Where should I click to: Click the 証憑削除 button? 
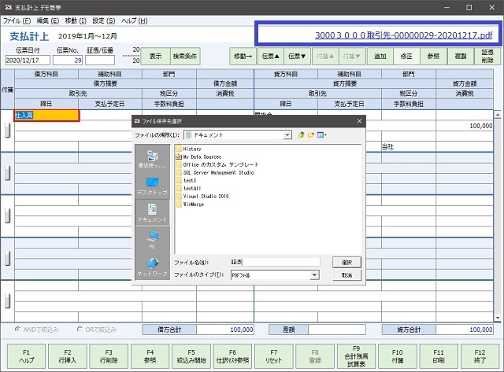[x=487, y=56]
